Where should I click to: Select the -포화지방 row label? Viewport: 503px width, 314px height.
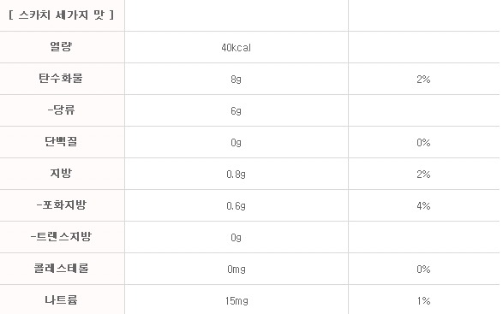click(x=61, y=204)
